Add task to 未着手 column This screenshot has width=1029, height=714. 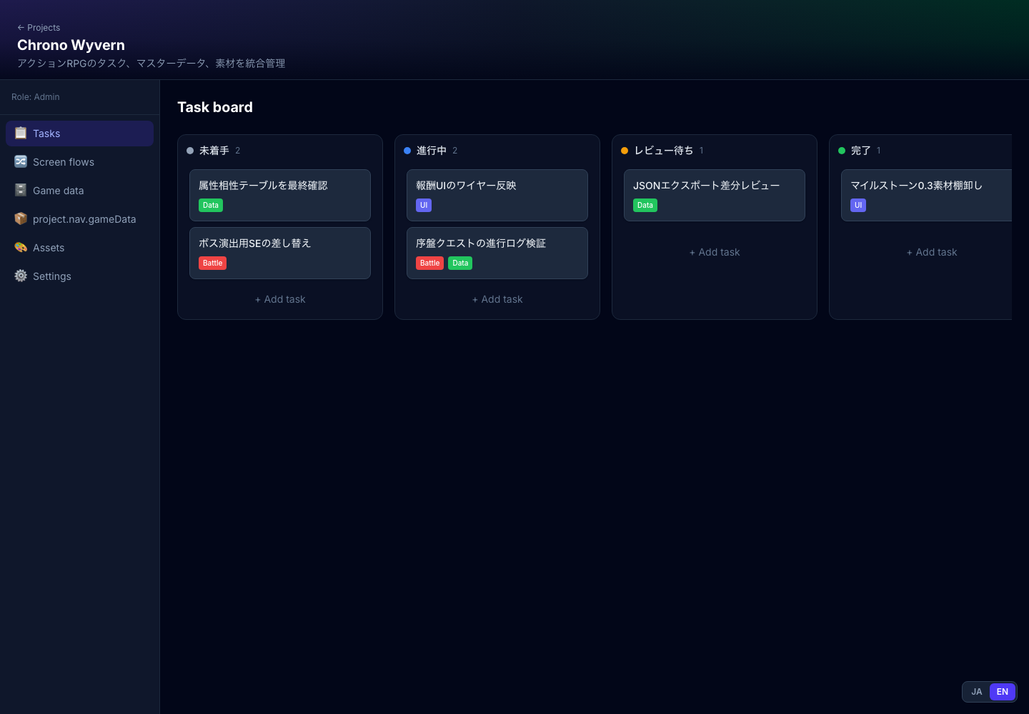[x=280, y=299]
